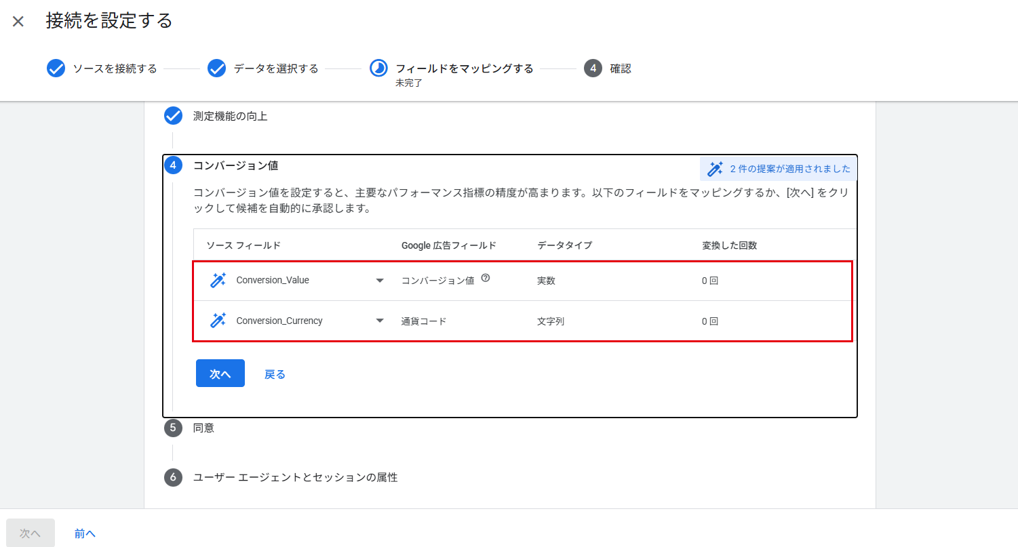Click the データタイプ column header
The image size is (1018, 547).
[564, 245]
